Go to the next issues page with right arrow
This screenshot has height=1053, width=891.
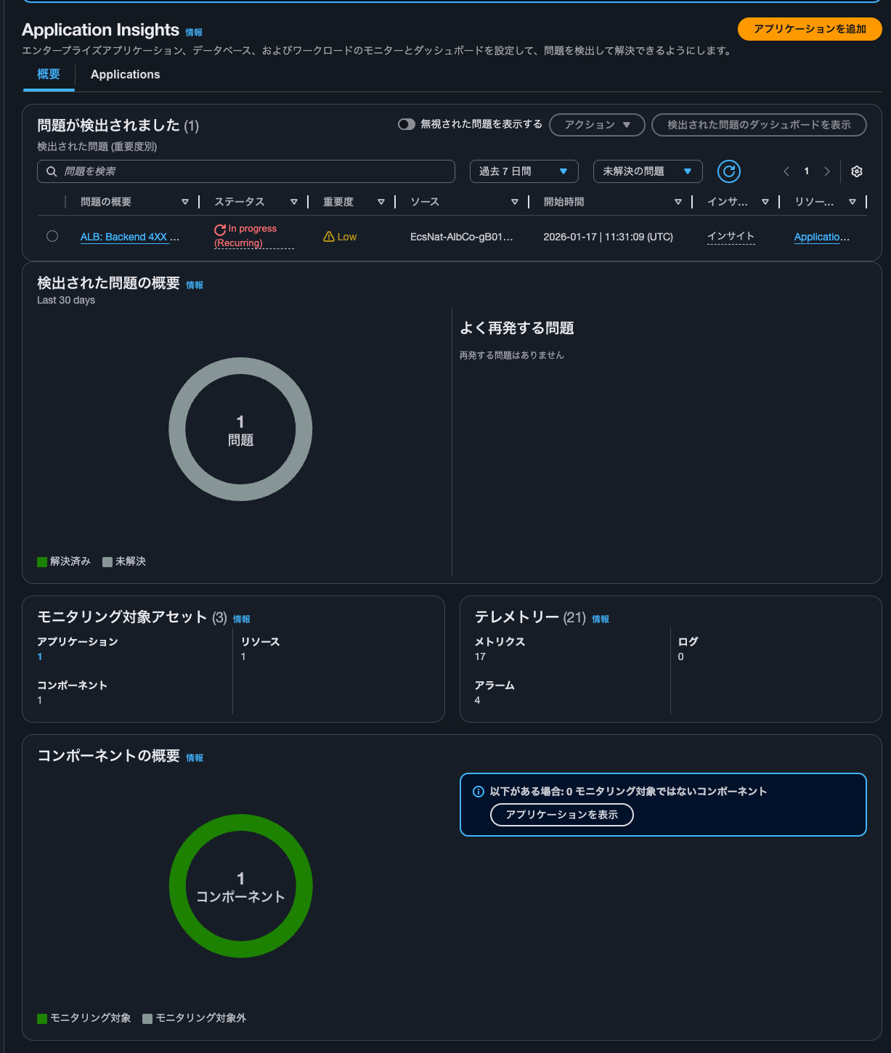coord(827,171)
